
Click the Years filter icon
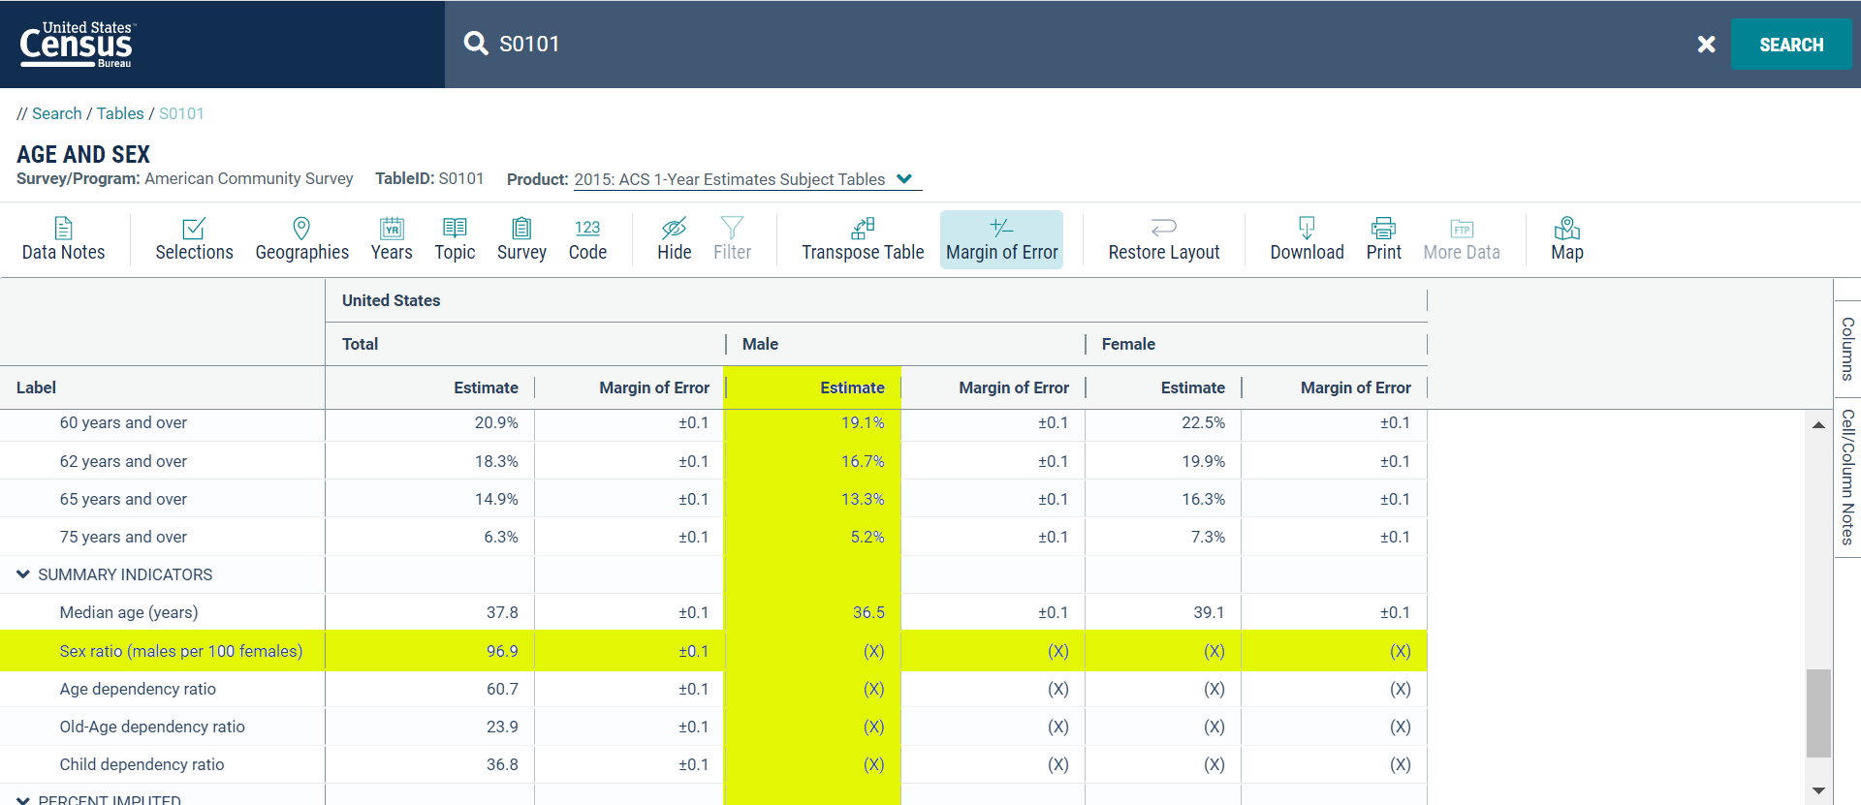pyautogui.click(x=392, y=229)
